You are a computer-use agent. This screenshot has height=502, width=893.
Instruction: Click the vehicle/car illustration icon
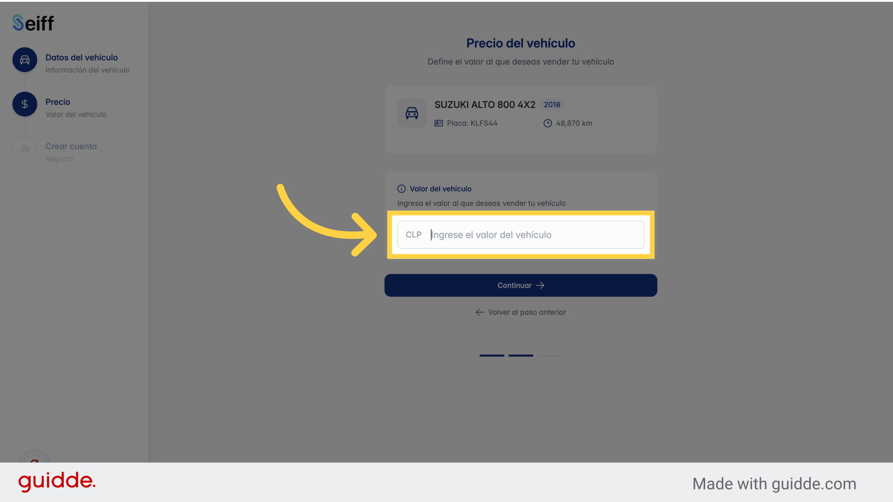pyautogui.click(x=412, y=113)
